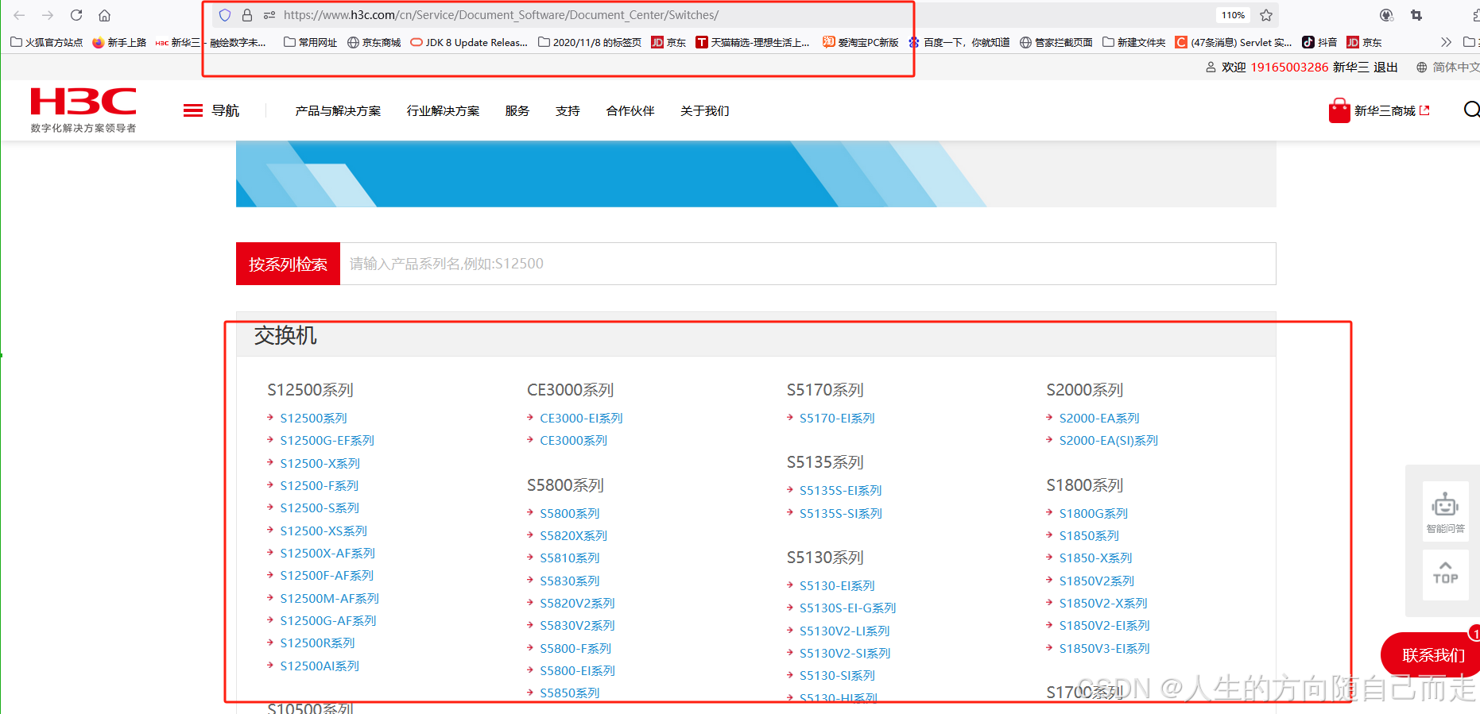Click the screenshot crop icon in browser toolbar
The height and width of the screenshot is (714, 1480).
[1416, 15]
